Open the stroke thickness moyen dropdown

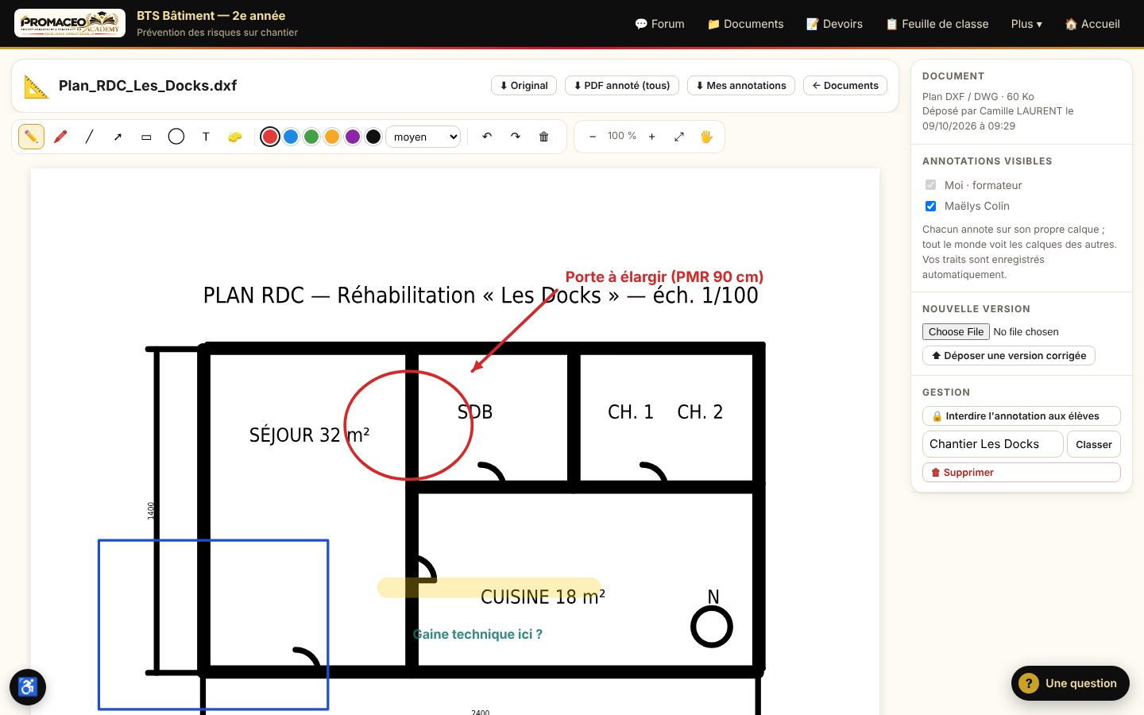pyautogui.click(x=423, y=137)
